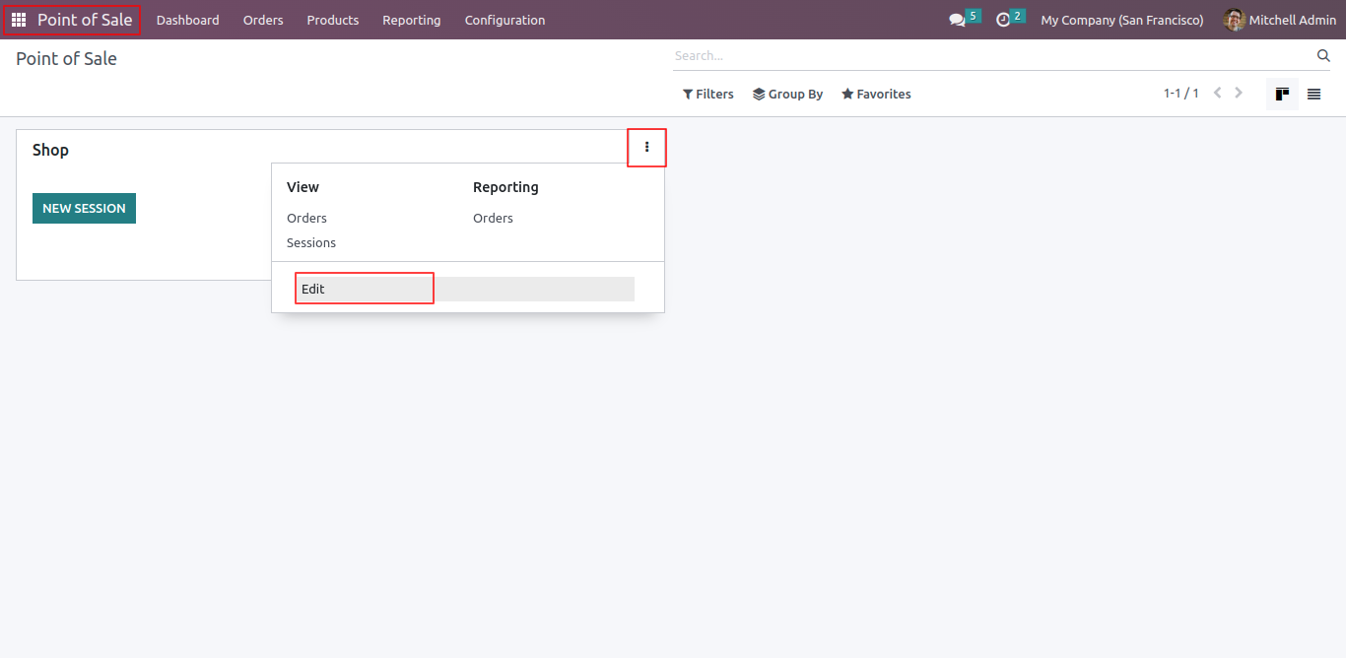Click the 1-1 / 1 pager counter

(x=1180, y=94)
